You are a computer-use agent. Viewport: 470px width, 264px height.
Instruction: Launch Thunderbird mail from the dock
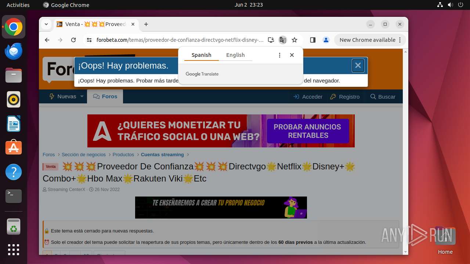(14, 51)
